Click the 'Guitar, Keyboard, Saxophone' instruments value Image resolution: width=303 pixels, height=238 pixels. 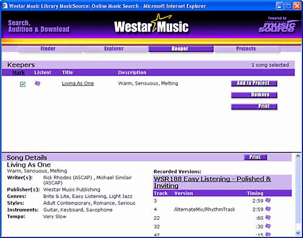click(x=78, y=210)
